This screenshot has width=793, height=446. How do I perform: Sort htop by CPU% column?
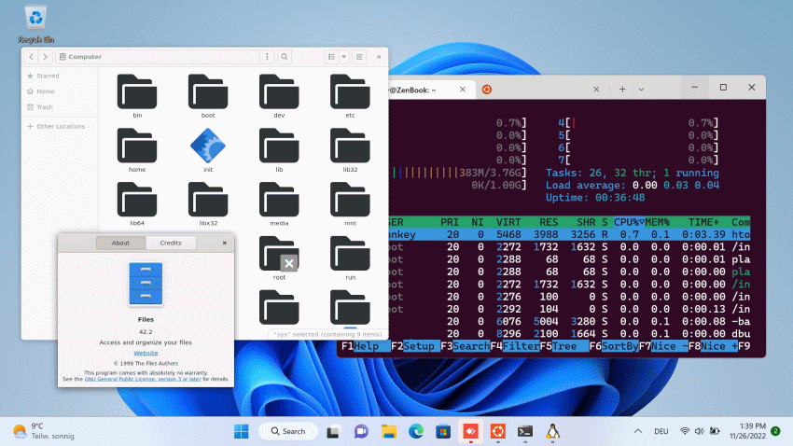[629, 222]
